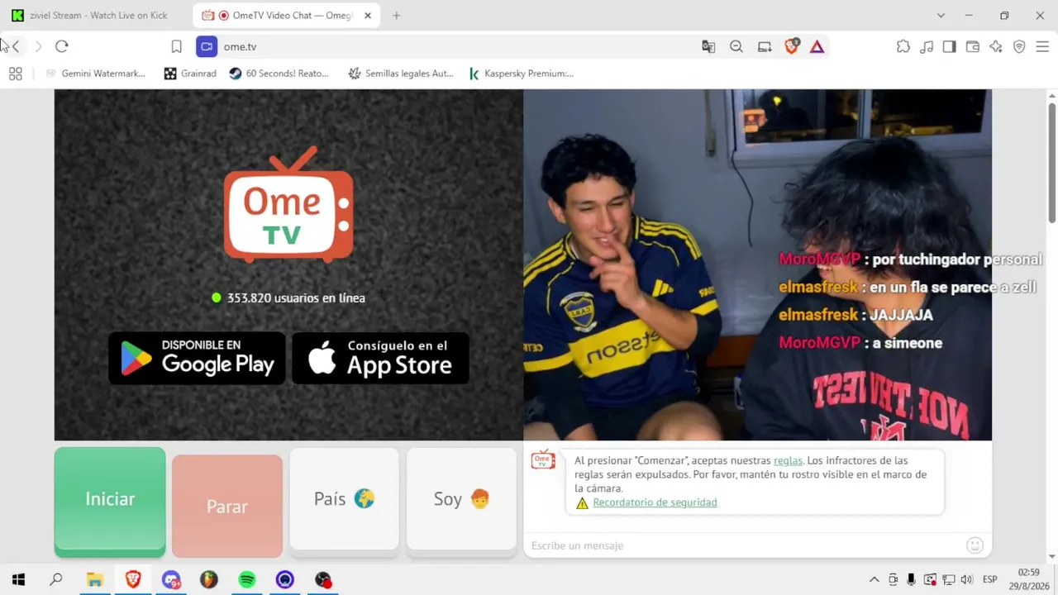This screenshot has height=595, width=1058.
Task: Open a new browser tab
Action: pos(397,16)
